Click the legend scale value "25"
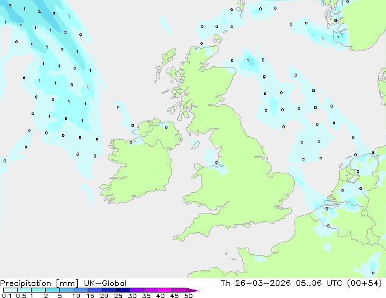Image resolution: width=386 pixels, height=298 pixels. [118, 296]
